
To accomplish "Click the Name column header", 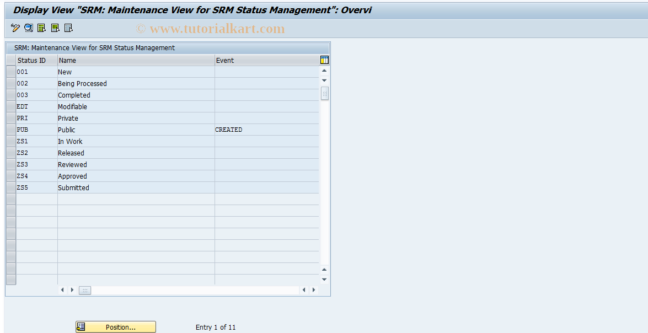I will [136, 60].
